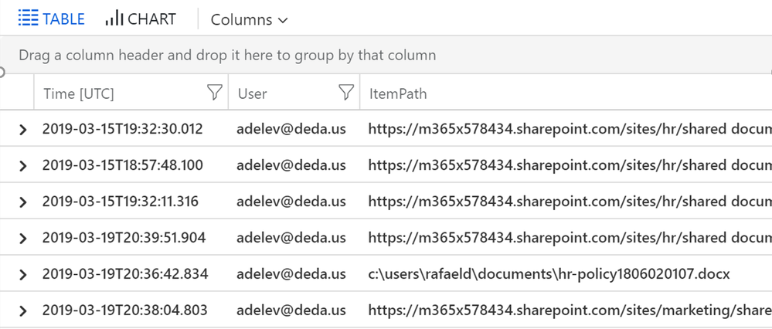Click the User column filter icon
Screen dimensions: 772x329
(346, 93)
